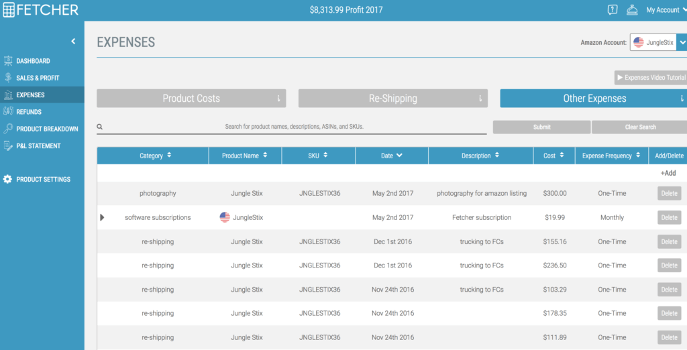Open the P&L Statement page
The width and height of the screenshot is (687, 350).
tap(38, 146)
